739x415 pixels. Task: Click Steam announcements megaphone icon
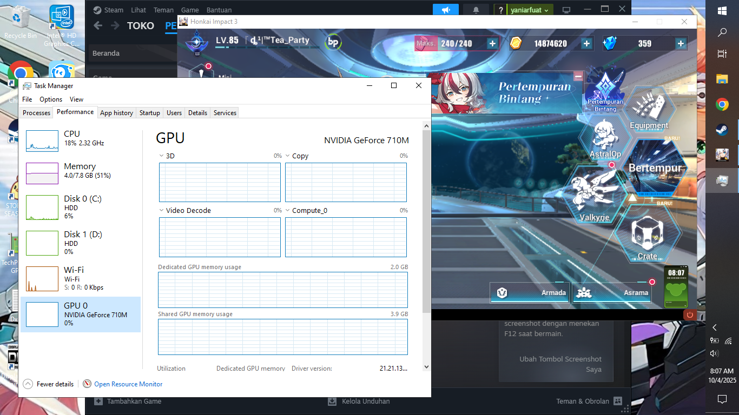click(446, 10)
